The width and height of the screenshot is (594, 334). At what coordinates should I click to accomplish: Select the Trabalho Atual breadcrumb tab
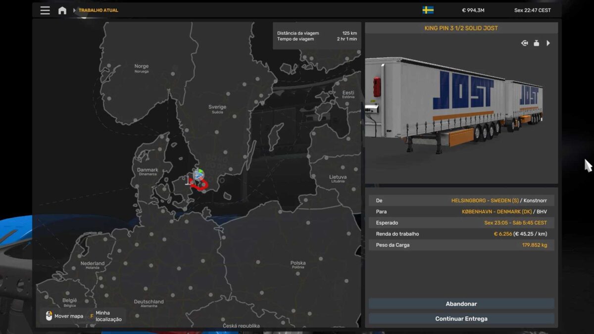[98, 10]
